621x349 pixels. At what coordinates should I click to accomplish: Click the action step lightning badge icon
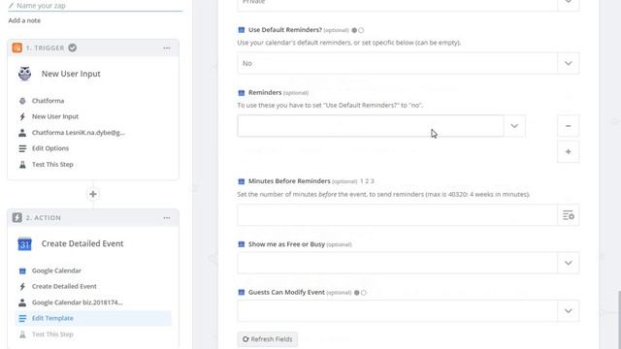(17, 217)
